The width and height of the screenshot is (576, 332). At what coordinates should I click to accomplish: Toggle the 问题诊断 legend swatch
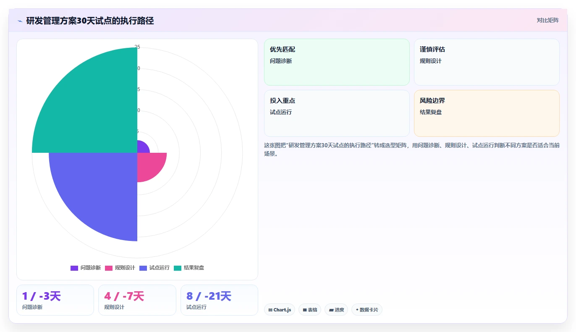point(74,268)
